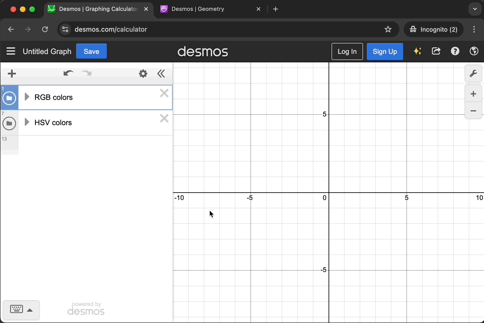
Task: Expand the HSV colors folder
Action: point(27,123)
